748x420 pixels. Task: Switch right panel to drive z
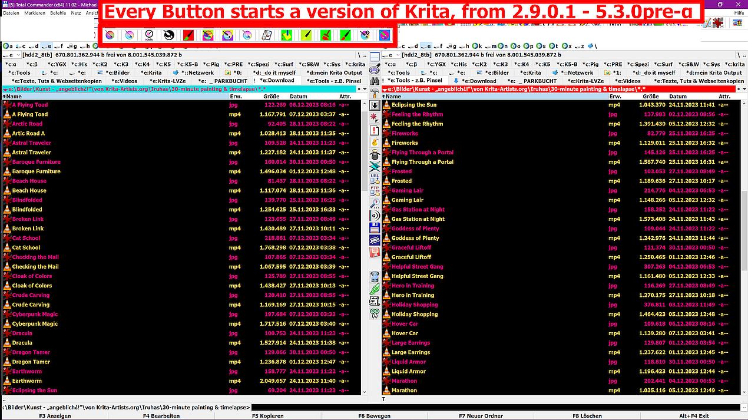tap(580, 46)
